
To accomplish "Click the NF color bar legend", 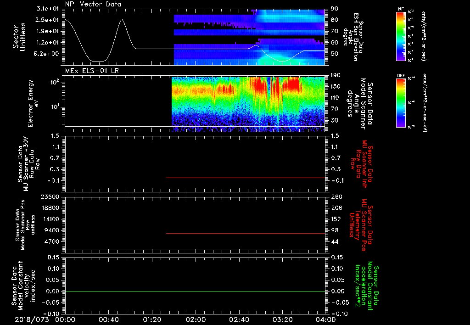I will coord(401,36).
